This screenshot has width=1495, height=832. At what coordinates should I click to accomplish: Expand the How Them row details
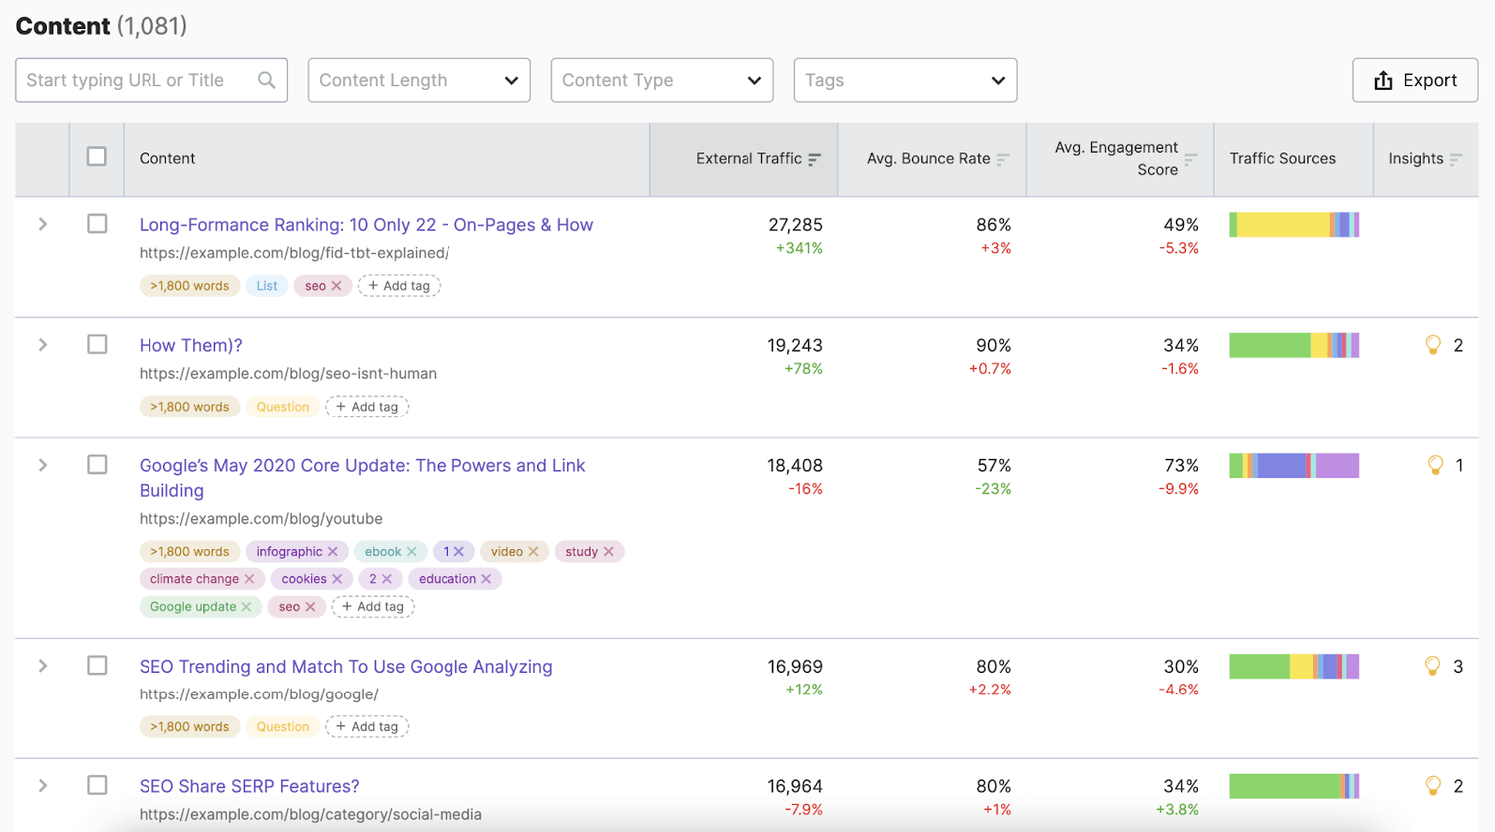point(41,344)
